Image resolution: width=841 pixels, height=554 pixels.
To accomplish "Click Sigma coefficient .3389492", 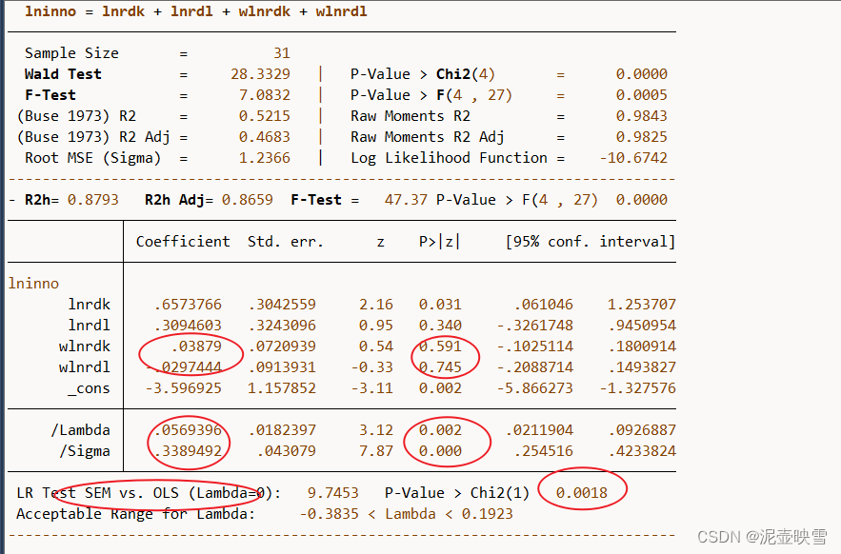I will [x=188, y=450].
